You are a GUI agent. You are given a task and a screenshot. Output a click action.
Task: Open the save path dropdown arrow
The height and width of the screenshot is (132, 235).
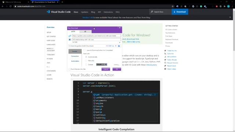(x=116, y=46)
